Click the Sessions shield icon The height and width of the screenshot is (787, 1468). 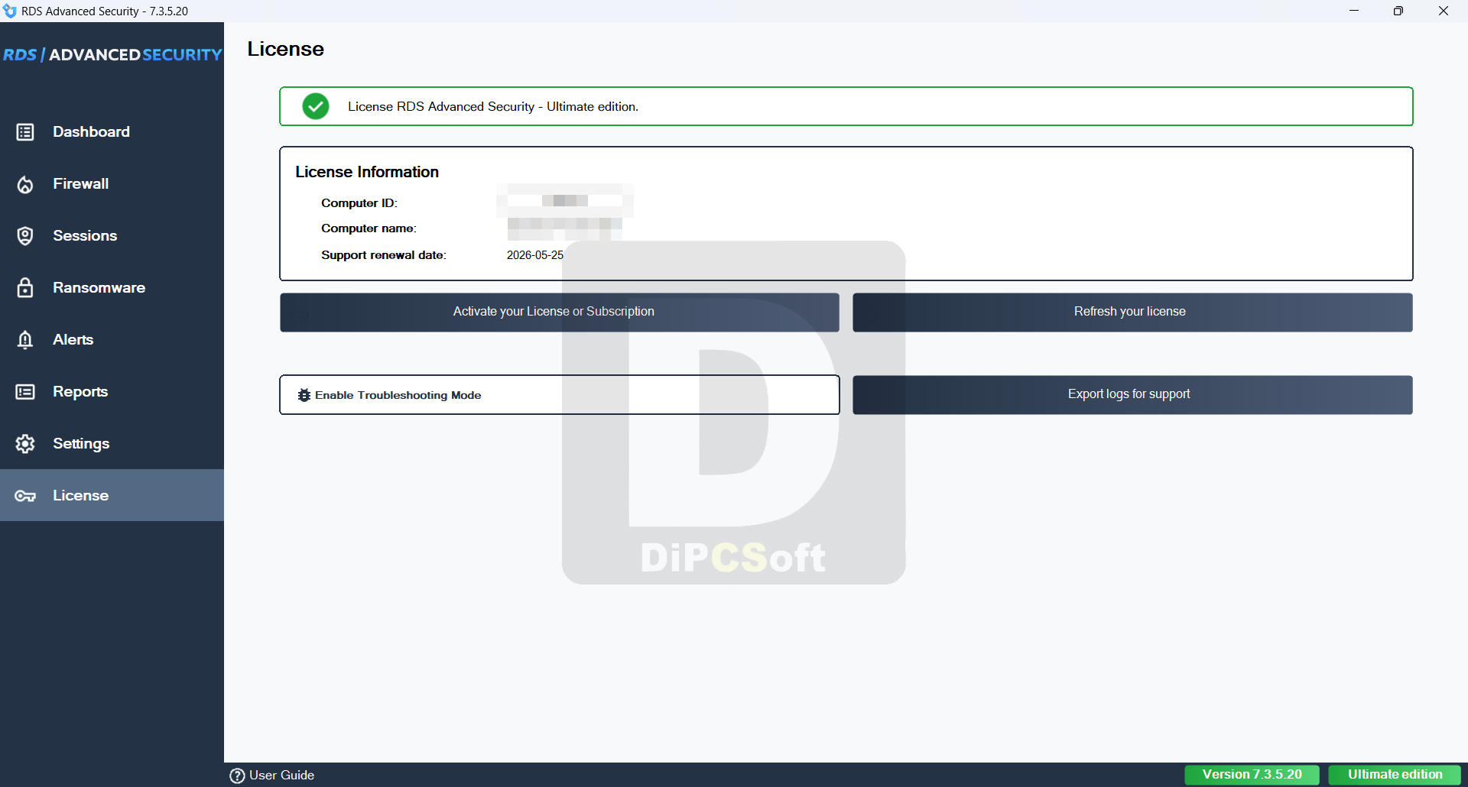25,236
